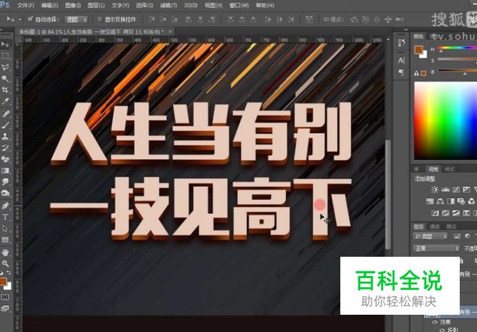Select the Rectangular Marquee tool

(5, 56)
